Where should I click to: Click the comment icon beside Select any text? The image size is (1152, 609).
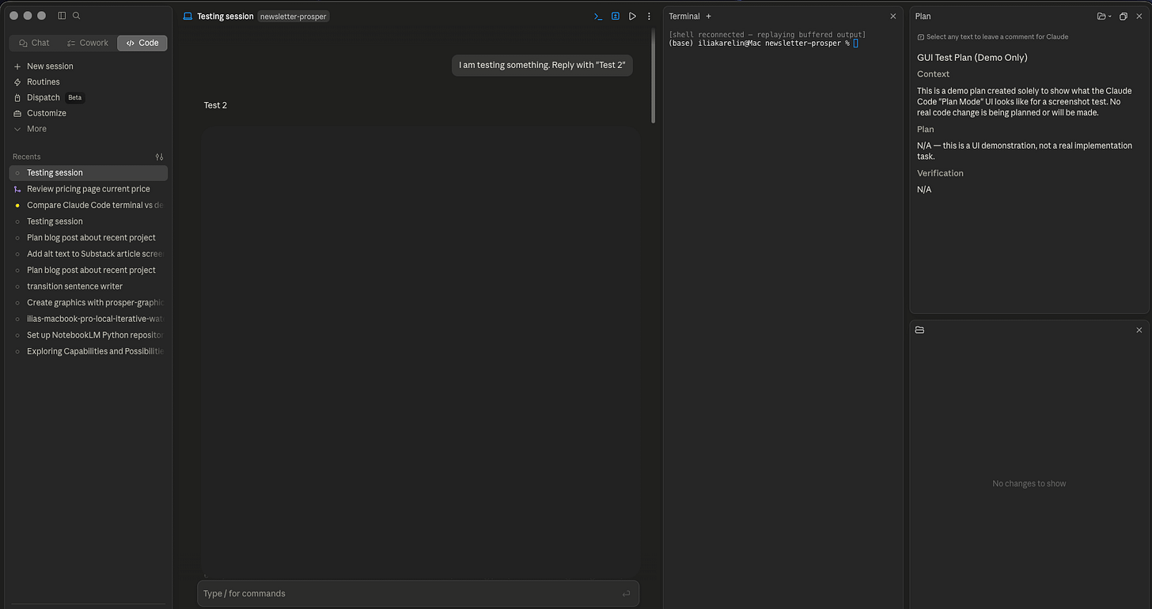click(921, 37)
